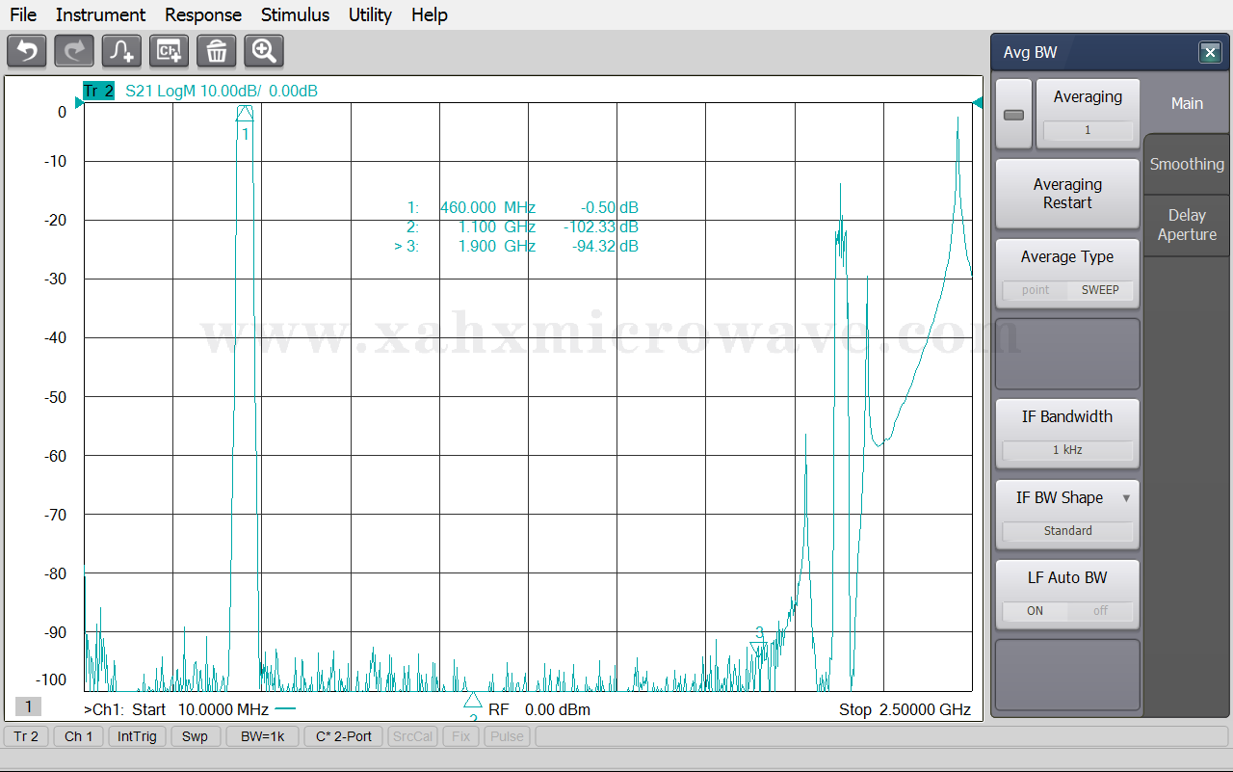
Task: Open the IF Bandwidth 1 kHz value field
Action: point(1067,450)
